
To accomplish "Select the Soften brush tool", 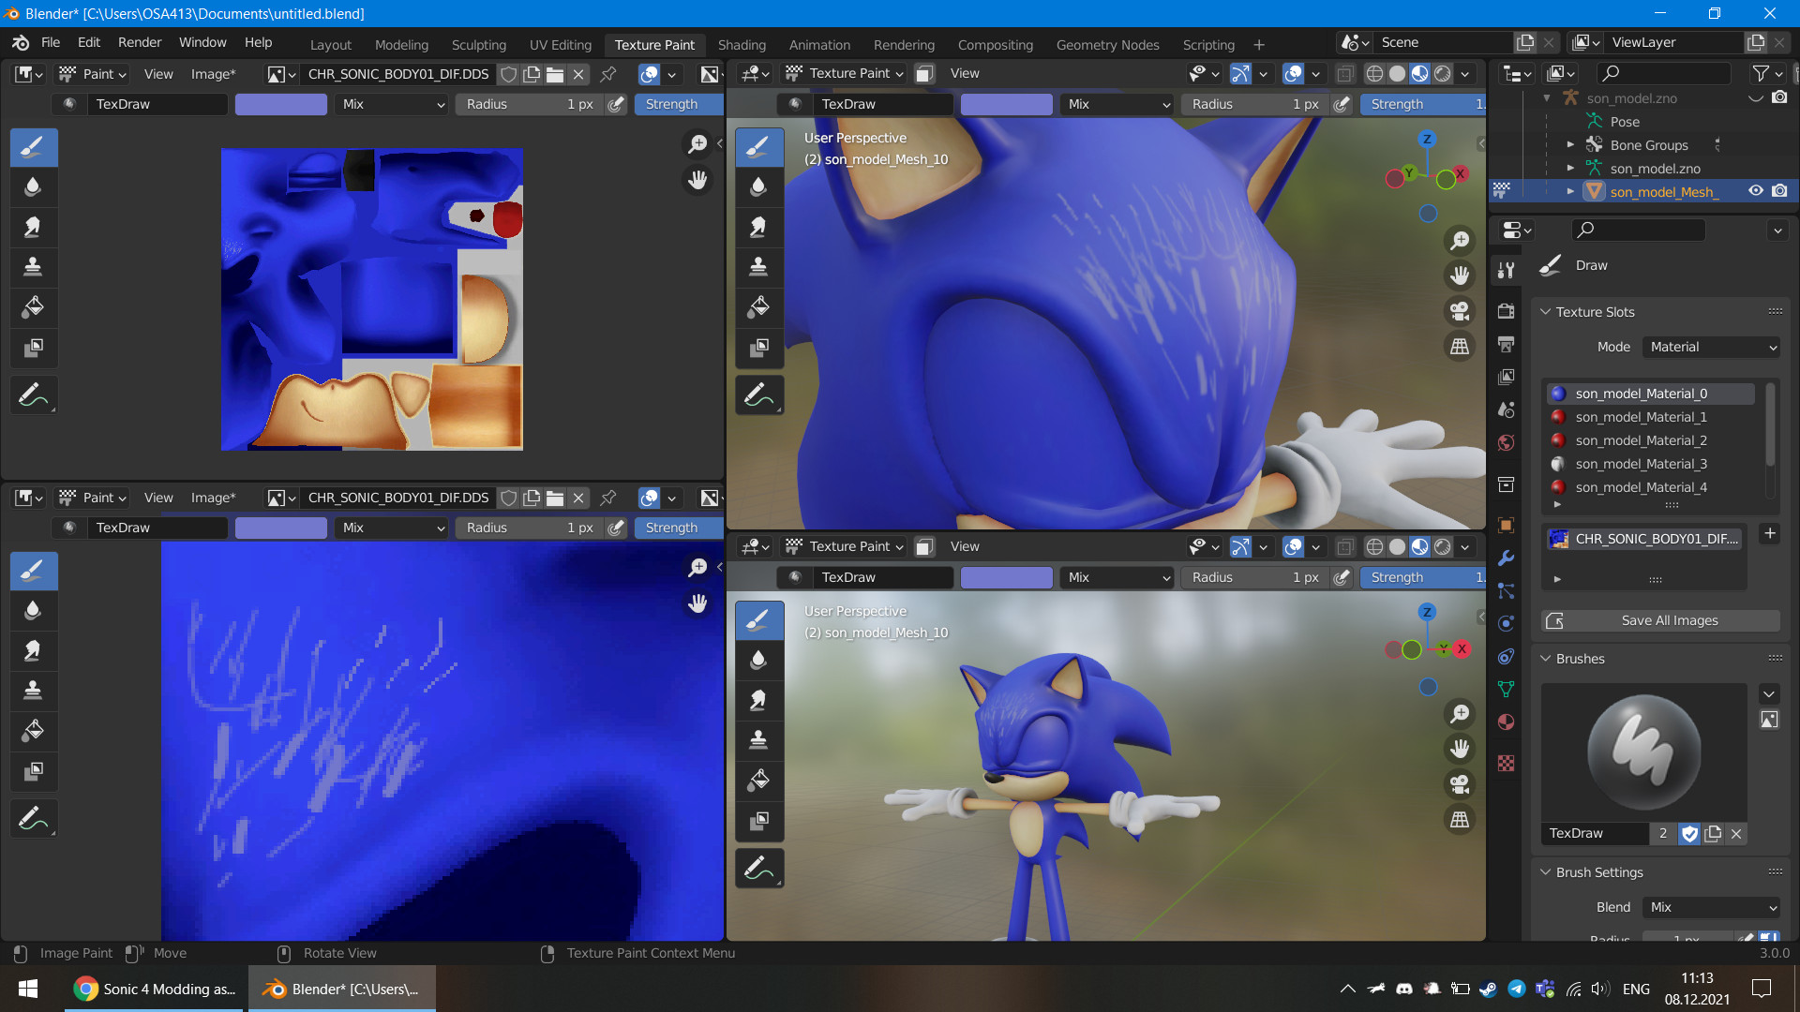I will [x=34, y=186].
